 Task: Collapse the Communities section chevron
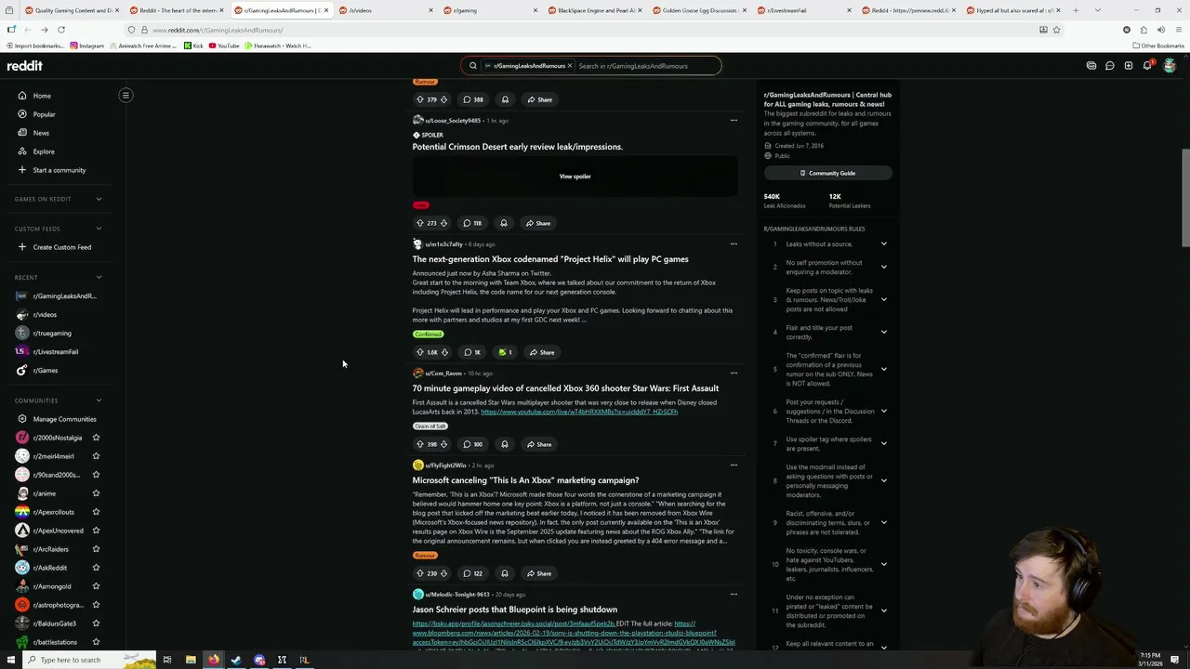[99, 400]
